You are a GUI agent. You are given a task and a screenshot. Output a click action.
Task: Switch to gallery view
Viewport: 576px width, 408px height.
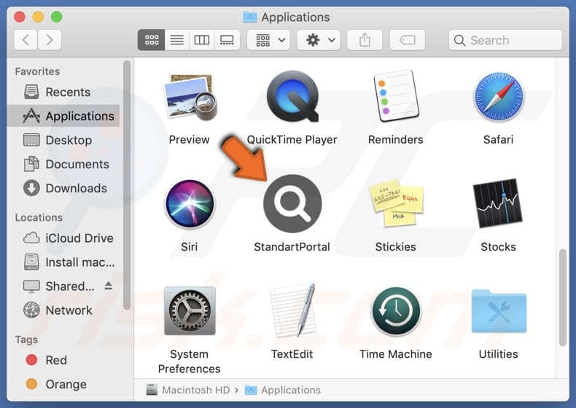(227, 39)
